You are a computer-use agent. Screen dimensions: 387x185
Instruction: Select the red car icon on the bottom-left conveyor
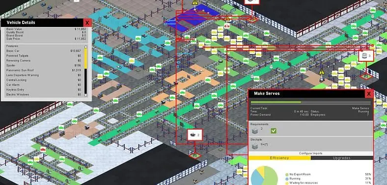tap(43, 149)
